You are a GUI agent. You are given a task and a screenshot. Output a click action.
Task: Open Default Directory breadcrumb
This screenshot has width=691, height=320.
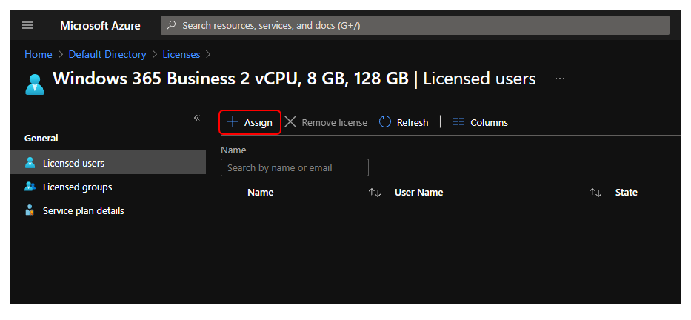pos(107,54)
